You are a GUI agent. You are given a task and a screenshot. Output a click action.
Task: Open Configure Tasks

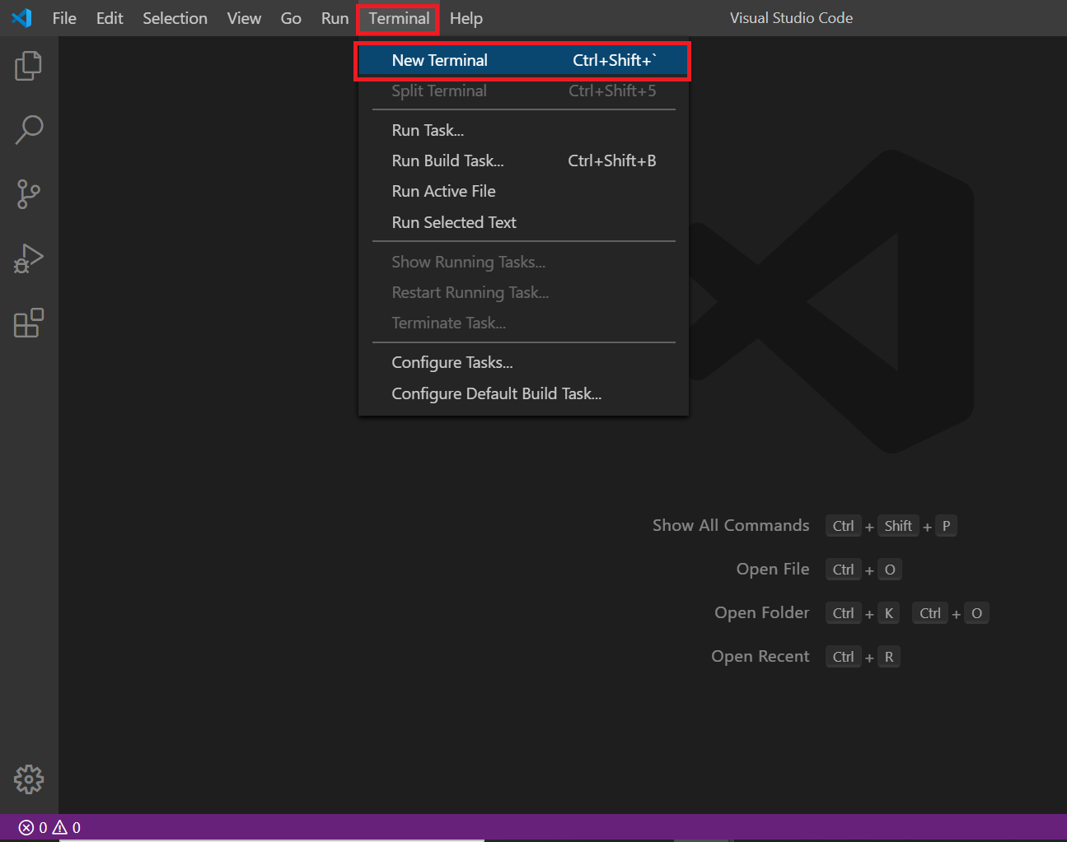pyautogui.click(x=452, y=362)
